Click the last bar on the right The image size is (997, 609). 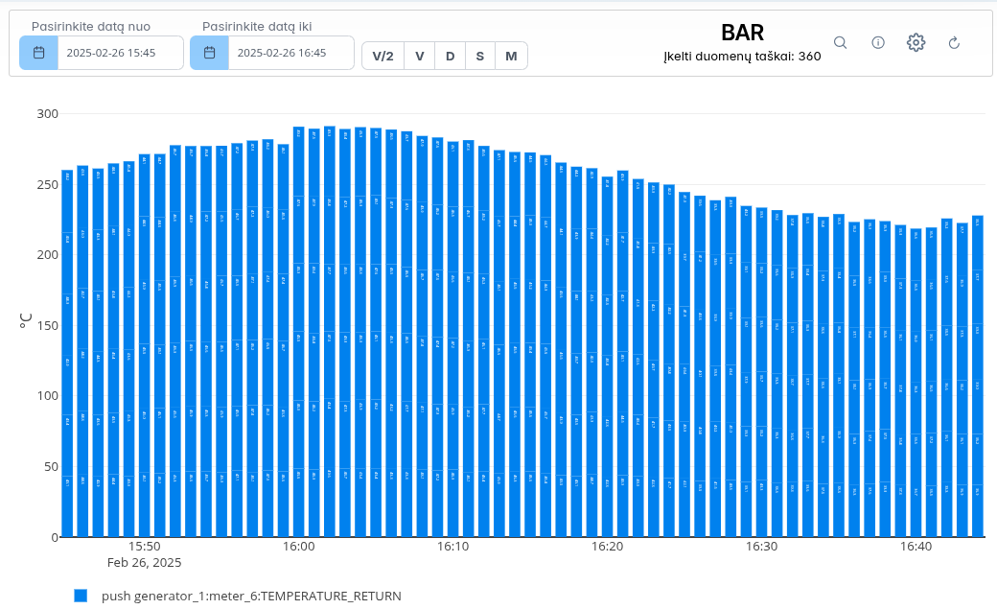pyautogui.click(x=977, y=376)
